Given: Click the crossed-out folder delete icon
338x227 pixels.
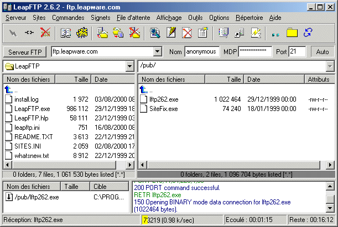Looking at the screenshot, I should click(x=134, y=33).
